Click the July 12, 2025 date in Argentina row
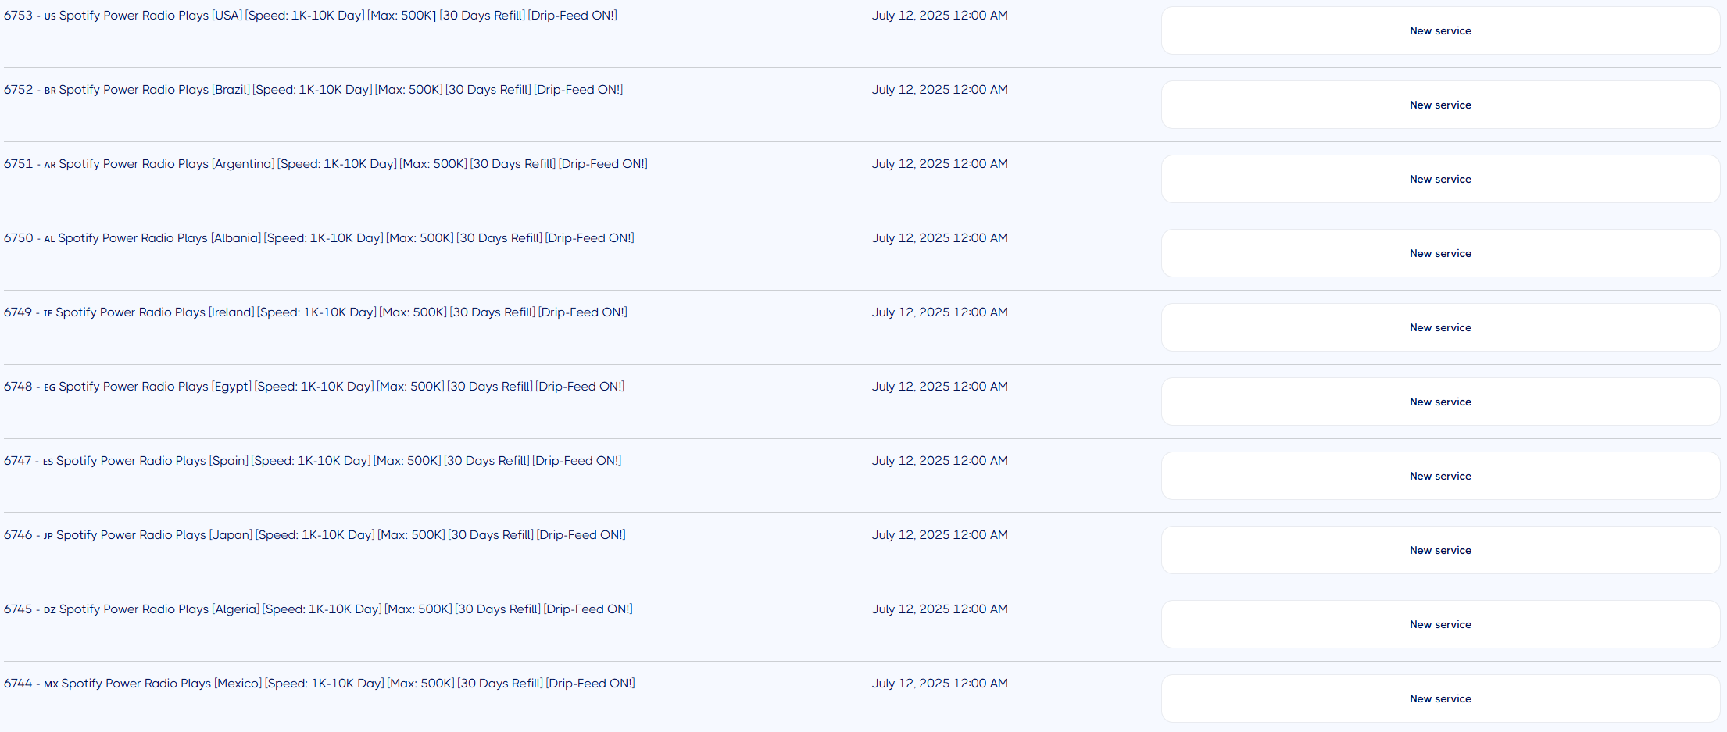Viewport: 1727px width, 732px height. click(x=940, y=164)
